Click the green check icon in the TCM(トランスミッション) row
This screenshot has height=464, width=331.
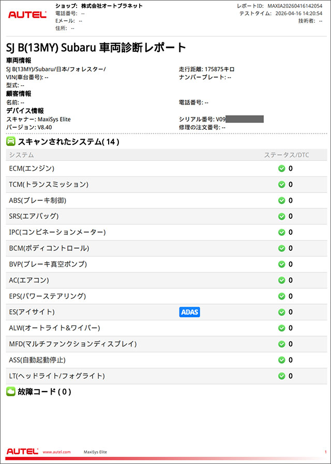click(281, 185)
